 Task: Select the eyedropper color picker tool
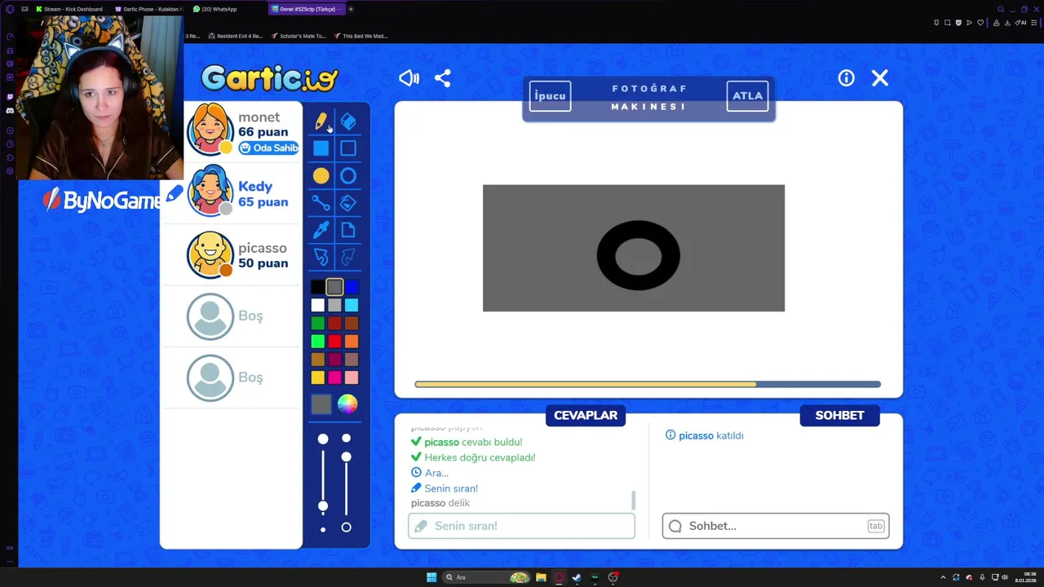click(321, 230)
